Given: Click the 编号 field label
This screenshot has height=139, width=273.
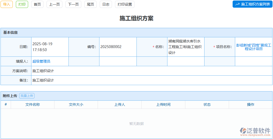Looking at the screenshot, I should coord(92,47).
